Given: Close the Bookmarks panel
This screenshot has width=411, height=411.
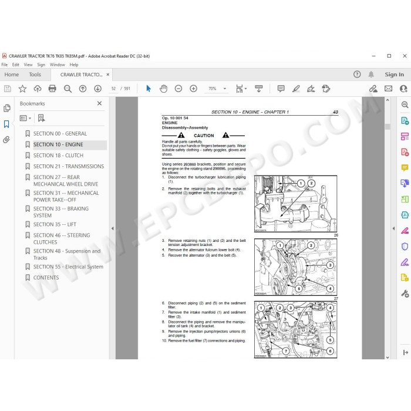Looking at the screenshot, I should click(x=99, y=103).
